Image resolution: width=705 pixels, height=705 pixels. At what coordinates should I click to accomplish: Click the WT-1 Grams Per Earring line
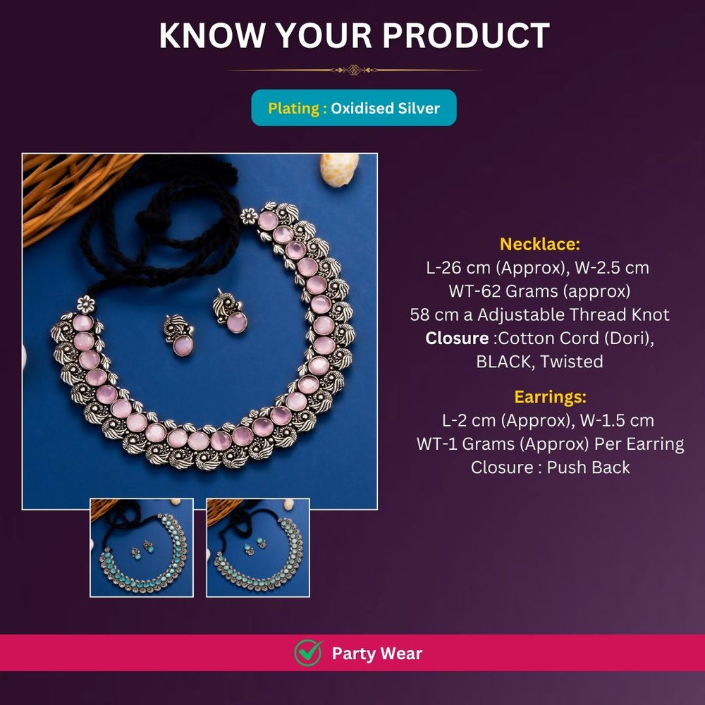point(550,443)
